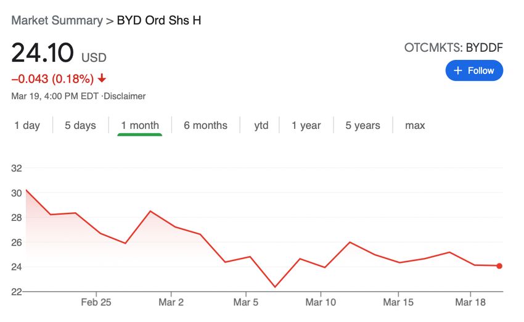Click the OTCMKTS: BYDDF ticker label
524x322 pixels.
pos(454,48)
